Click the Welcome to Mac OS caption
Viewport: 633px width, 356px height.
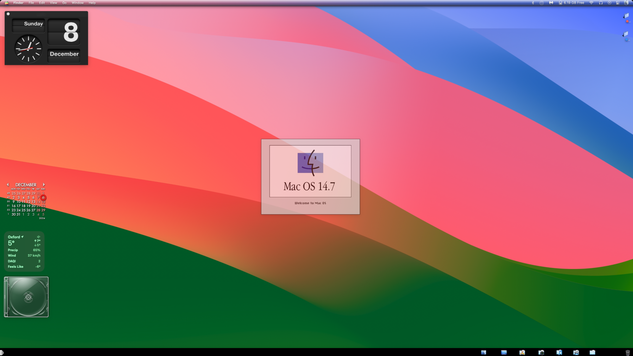(x=310, y=203)
